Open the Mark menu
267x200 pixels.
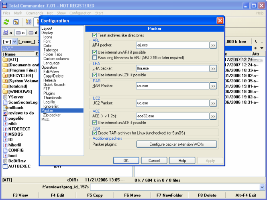point(18,13)
